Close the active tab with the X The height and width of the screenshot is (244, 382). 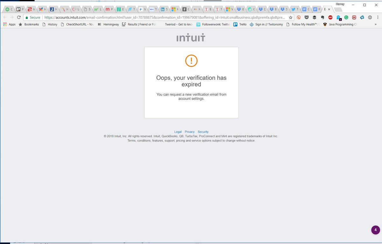click(329, 9)
